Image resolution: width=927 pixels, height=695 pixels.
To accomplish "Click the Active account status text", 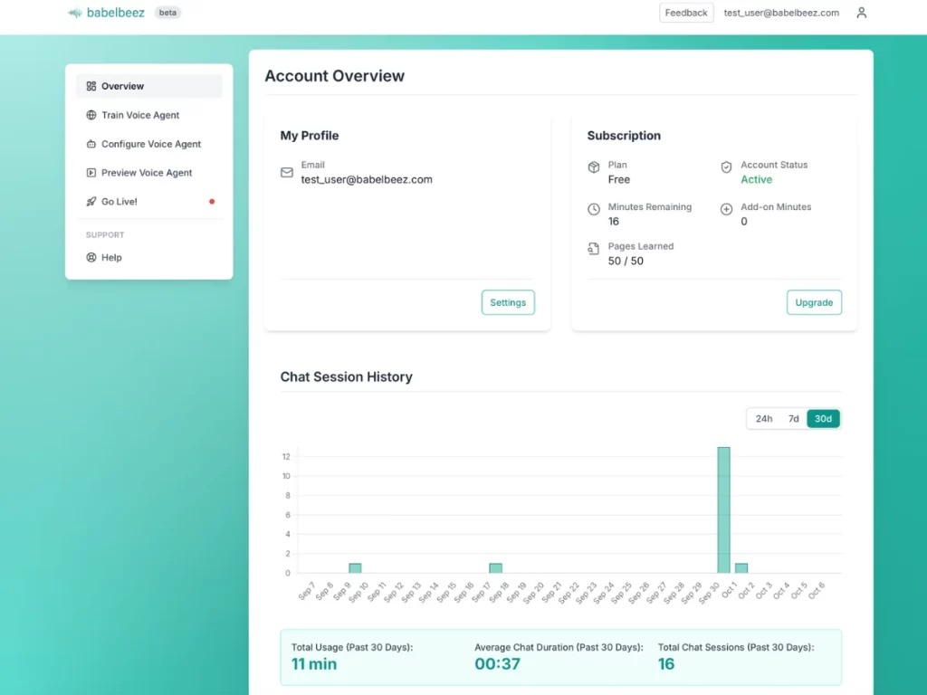I will (x=756, y=180).
